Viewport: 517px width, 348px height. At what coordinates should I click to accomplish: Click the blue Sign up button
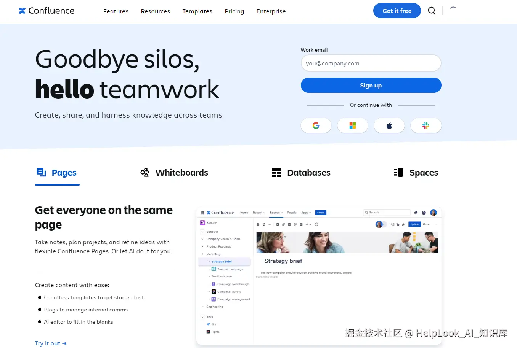371,85
